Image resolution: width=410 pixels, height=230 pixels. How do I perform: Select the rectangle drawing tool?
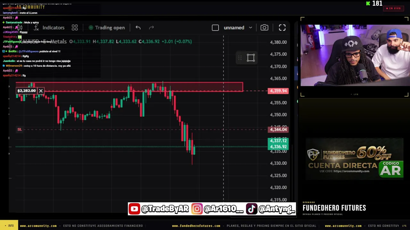coord(251,58)
